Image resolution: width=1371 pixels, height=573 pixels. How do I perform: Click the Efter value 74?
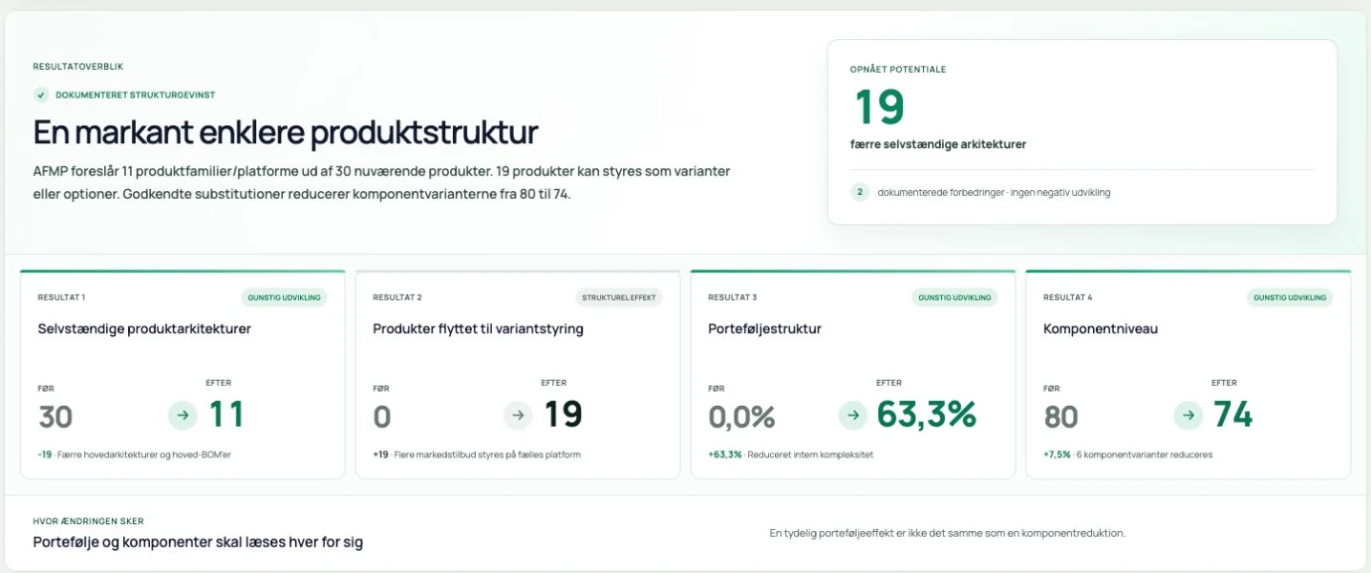click(1232, 414)
